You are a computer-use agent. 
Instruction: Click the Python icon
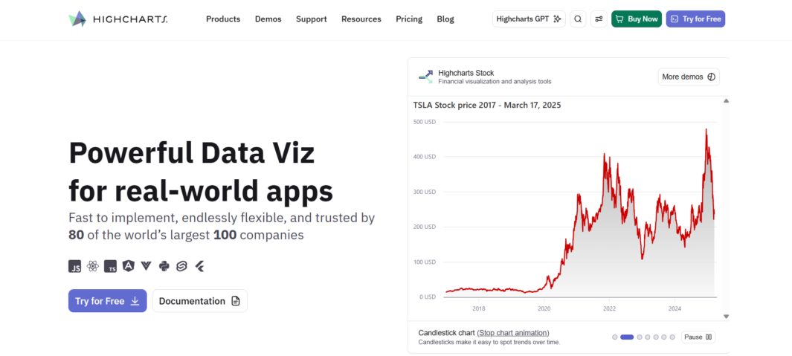(164, 266)
